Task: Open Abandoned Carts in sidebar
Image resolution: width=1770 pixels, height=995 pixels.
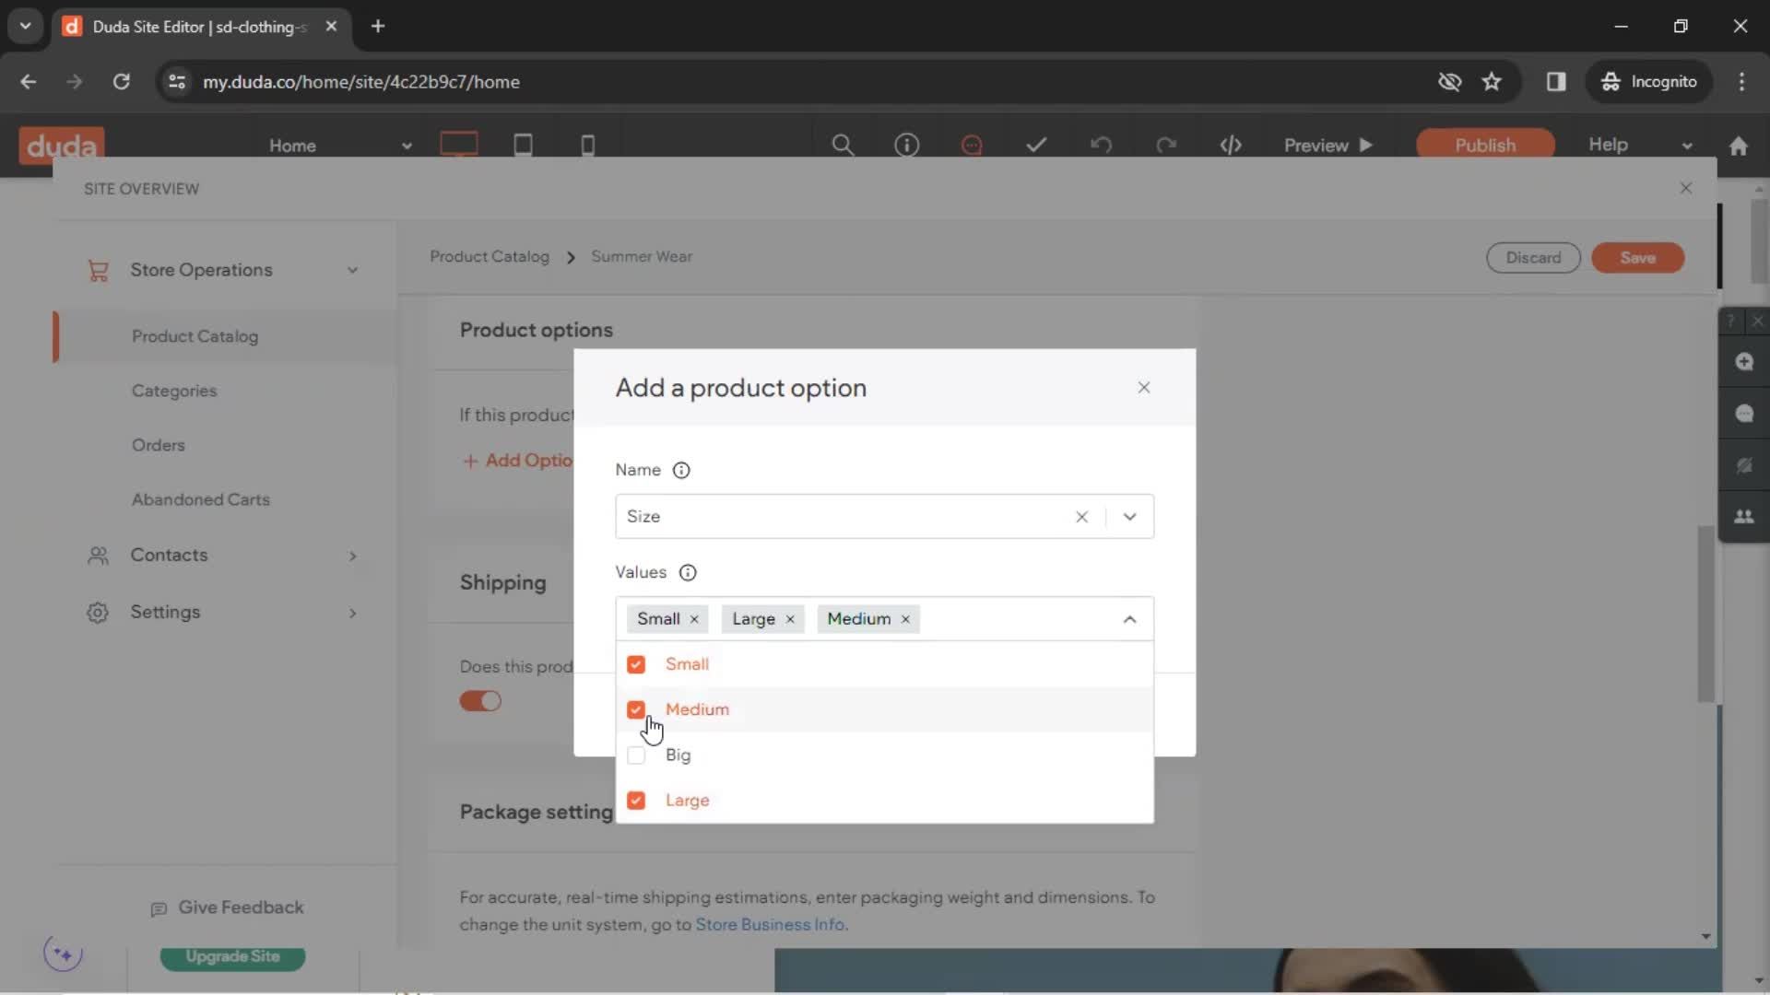Action: [201, 499]
